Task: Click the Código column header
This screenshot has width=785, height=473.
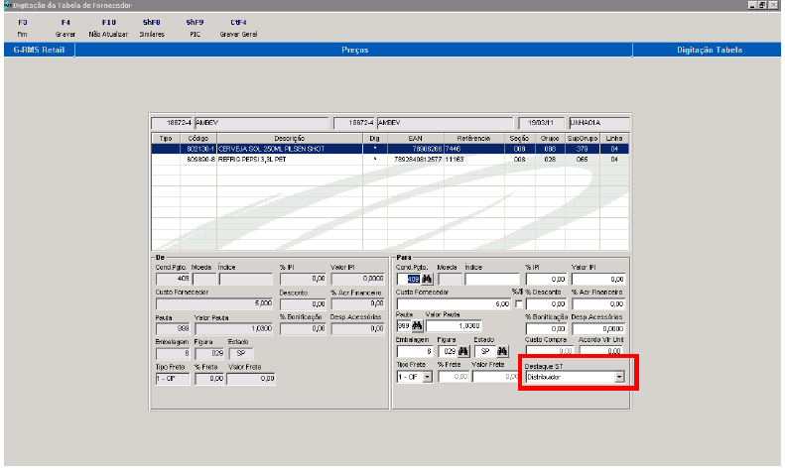Action: click(197, 139)
